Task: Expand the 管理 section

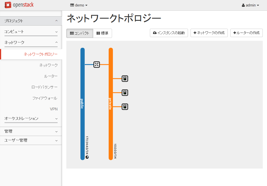Action: [x=31, y=131]
